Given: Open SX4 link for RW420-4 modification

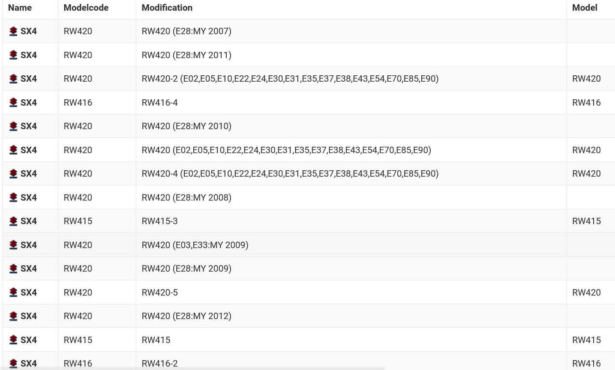Looking at the screenshot, I should (29, 174).
